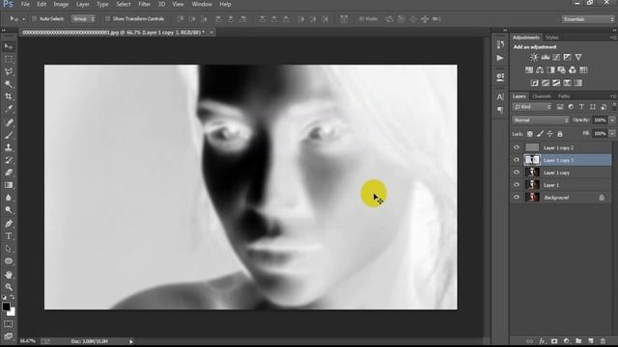Image resolution: width=618 pixels, height=347 pixels.
Task: Open the Group auto-select dropdown
Action: pyautogui.click(x=83, y=19)
